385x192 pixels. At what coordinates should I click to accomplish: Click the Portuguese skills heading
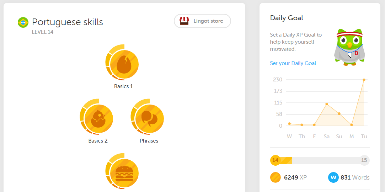[68, 22]
